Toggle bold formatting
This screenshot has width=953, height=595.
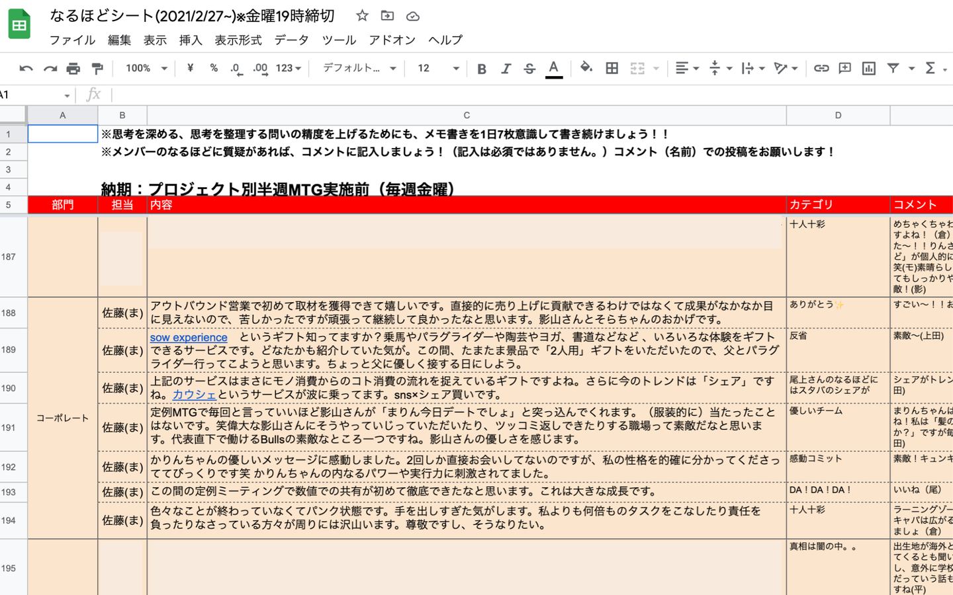pyautogui.click(x=482, y=68)
